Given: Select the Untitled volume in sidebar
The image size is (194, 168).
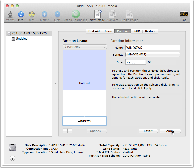Looking at the screenshot, I should tap(21, 39).
